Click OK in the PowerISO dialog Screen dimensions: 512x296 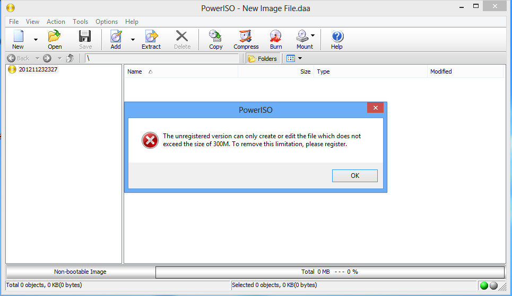pyautogui.click(x=355, y=176)
